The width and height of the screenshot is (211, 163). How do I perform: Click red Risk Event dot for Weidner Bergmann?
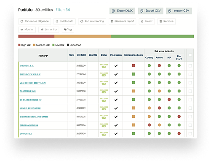click(x=179, y=117)
